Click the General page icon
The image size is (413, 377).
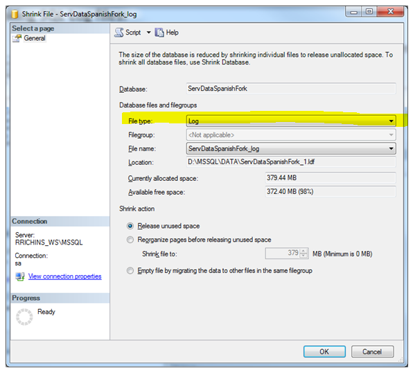pyautogui.click(x=17, y=39)
